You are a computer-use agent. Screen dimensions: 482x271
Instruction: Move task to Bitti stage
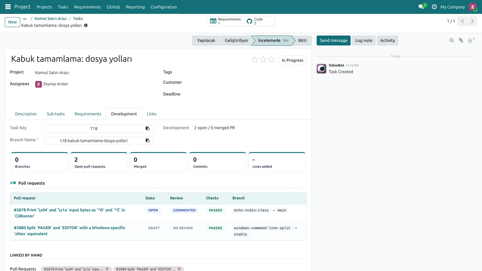(302, 40)
